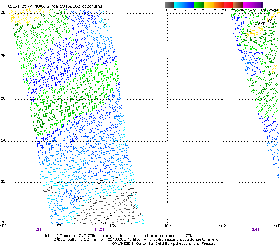Image resolution: width=280 pixels, height=246 pixels.
Task: Click the '5' label under the color legend
Action: pos(175,10)
